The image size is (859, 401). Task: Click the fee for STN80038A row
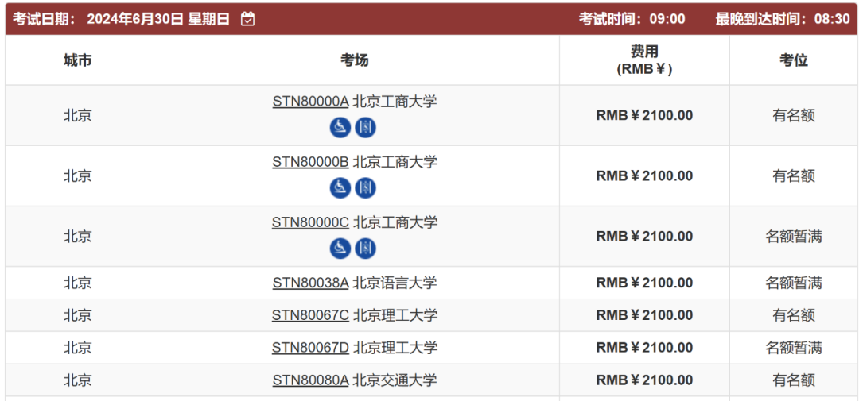click(644, 283)
